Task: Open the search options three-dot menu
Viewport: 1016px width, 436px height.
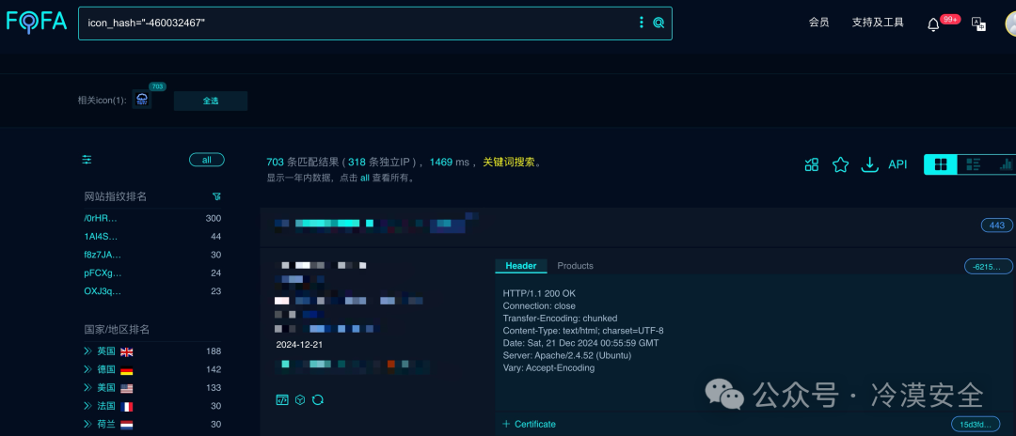Action: 642,23
